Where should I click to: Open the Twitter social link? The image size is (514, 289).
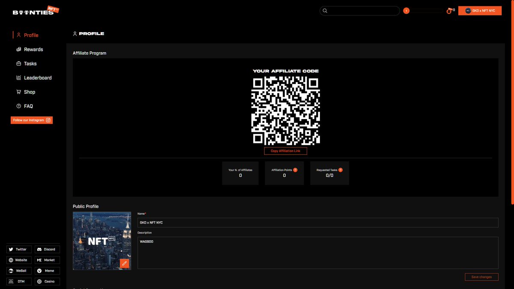19,249
